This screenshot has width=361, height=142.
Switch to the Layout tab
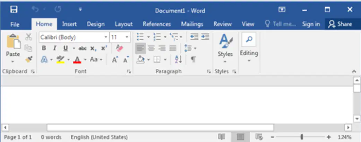click(x=124, y=24)
